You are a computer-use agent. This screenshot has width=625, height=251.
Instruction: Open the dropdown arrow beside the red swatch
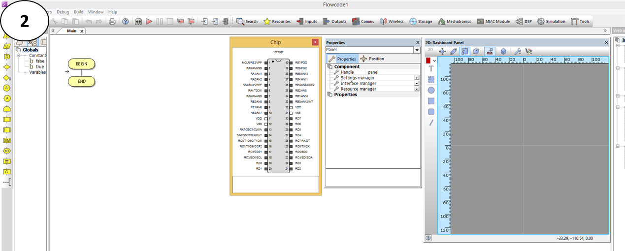tap(434, 61)
